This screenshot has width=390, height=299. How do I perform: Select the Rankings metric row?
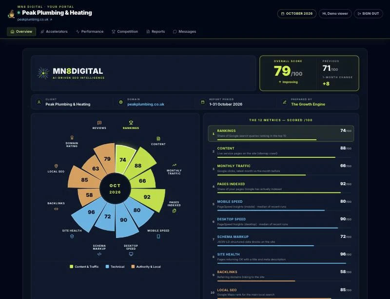pyautogui.click(x=281, y=133)
